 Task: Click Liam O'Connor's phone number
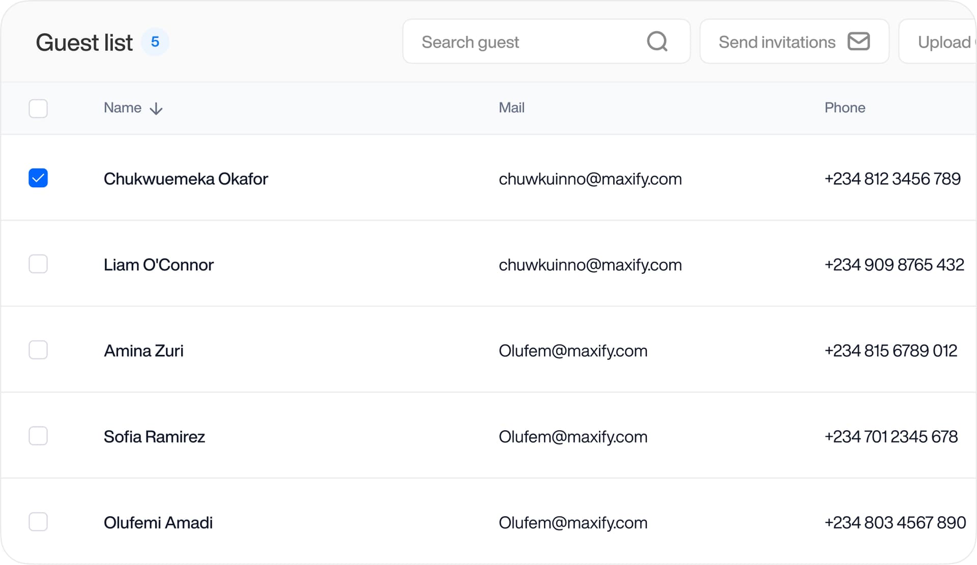[894, 265]
